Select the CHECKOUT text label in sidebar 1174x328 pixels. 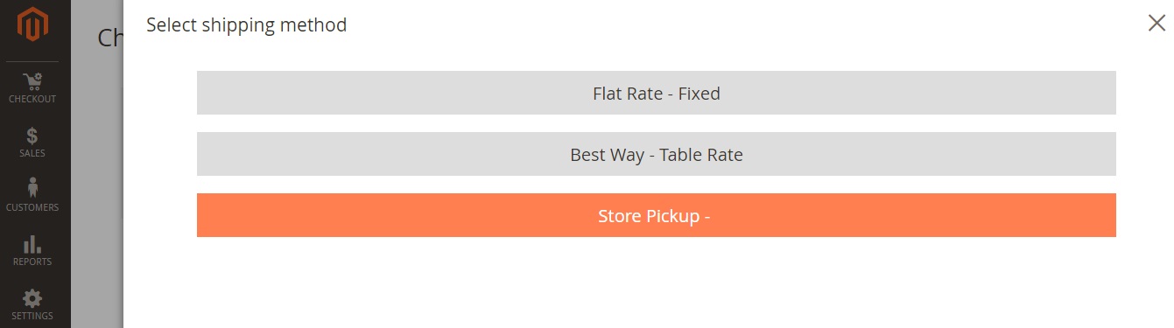point(32,100)
